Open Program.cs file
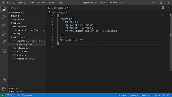The height and width of the screenshot is (97, 172). pyautogui.click(x=27, y=51)
